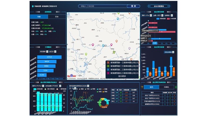
Task: Switch to the 当前 tab
Action: [39, 17]
